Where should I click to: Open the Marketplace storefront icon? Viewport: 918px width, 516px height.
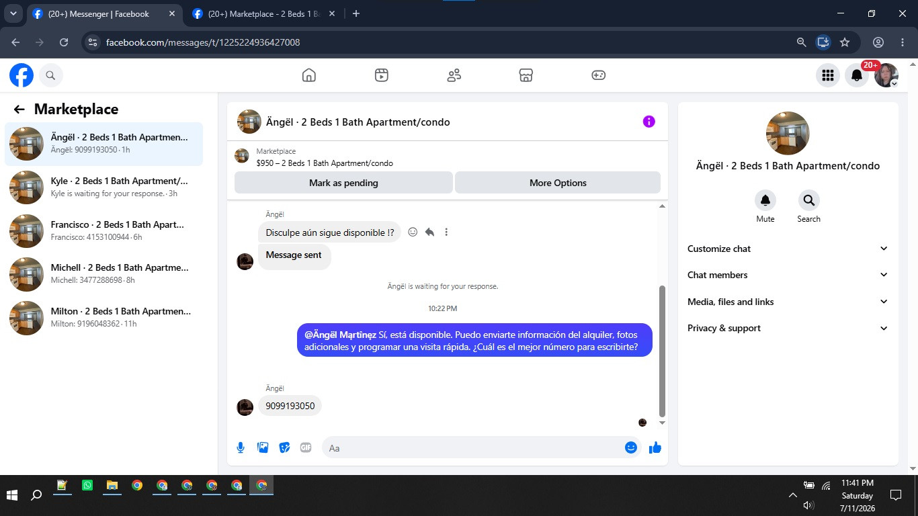(x=526, y=75)
